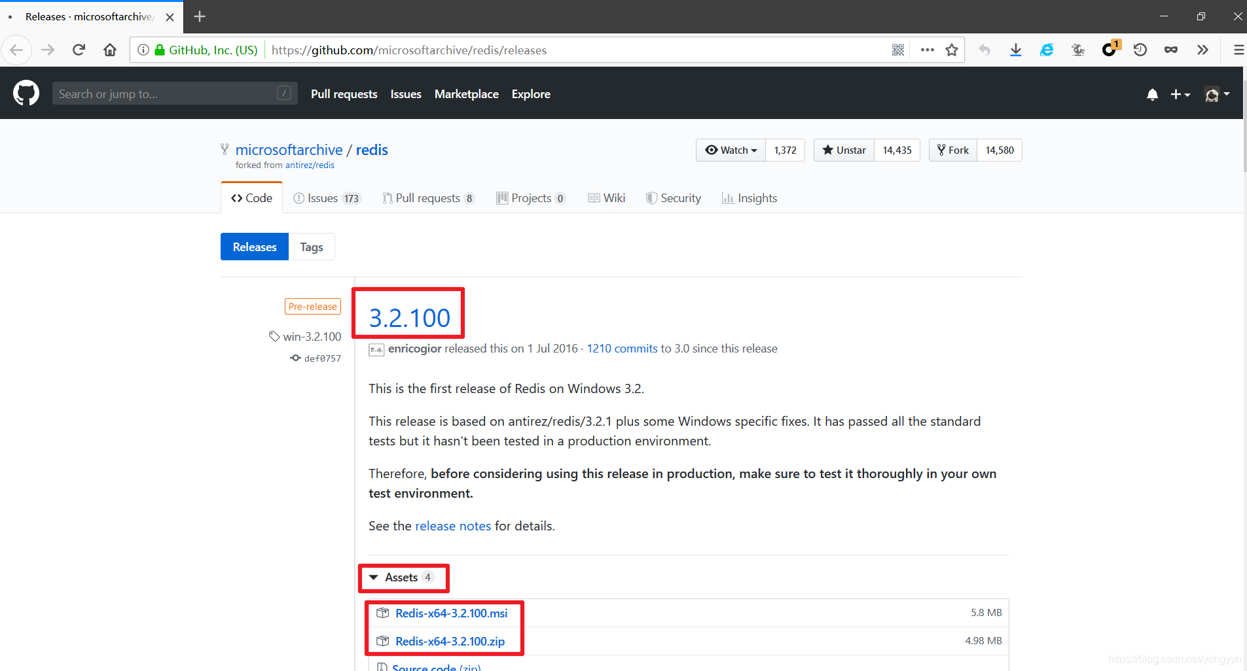
Task: View the 14,435 stargazers count
Action: pos(897,150)
